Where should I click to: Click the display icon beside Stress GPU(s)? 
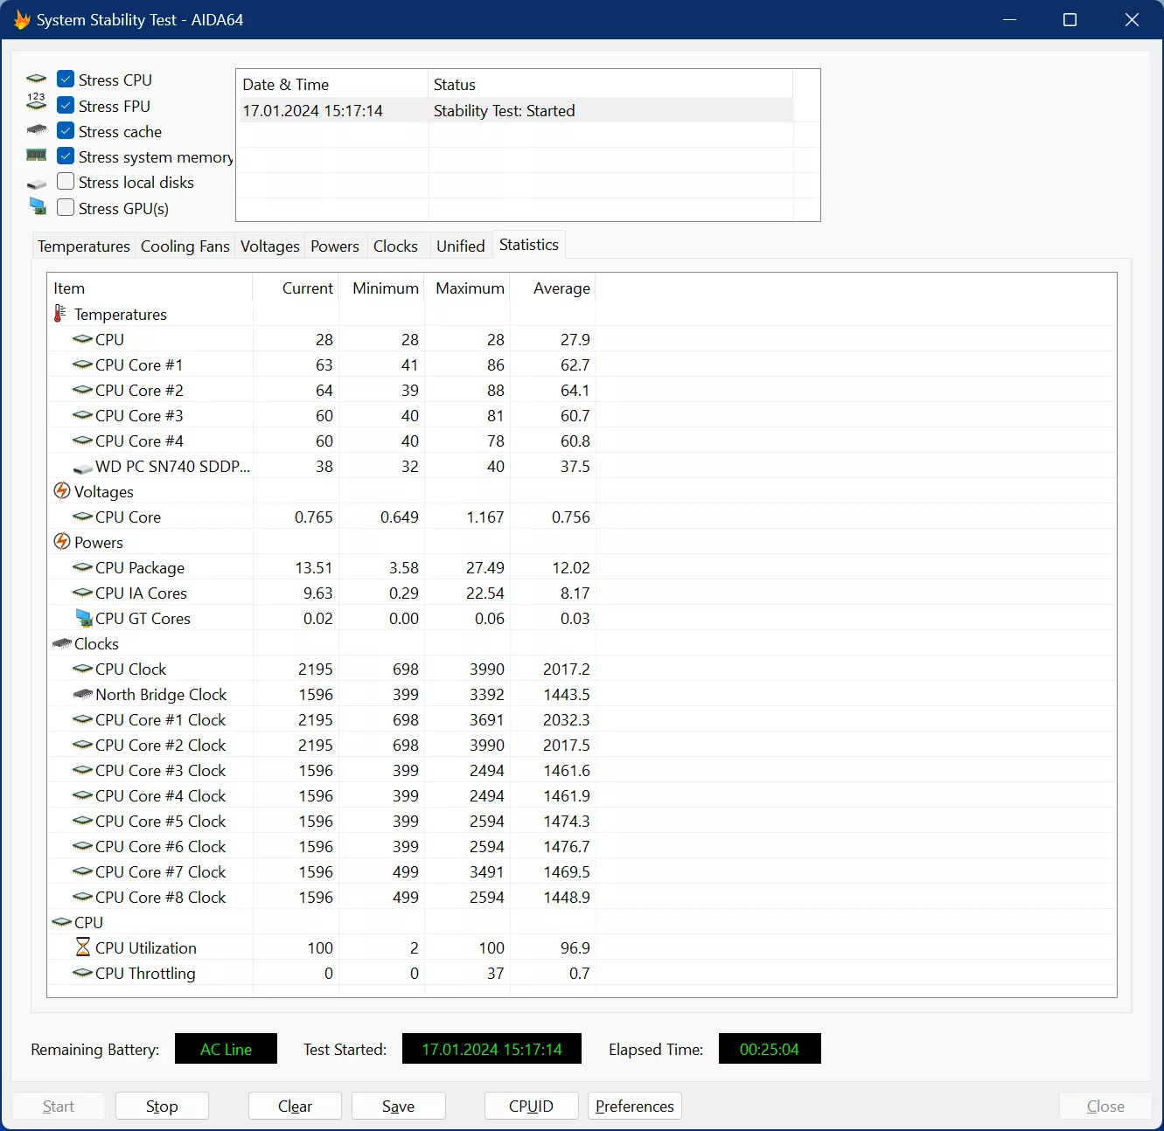(x=38, y=207)
